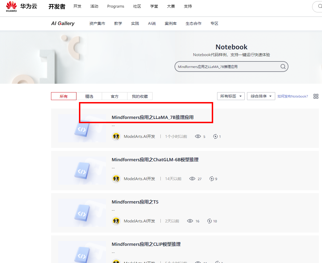The height and width of the screenshot is (263, 322).
Task: Click the run count icon on the T5 card
Action: tap(209, 221)
